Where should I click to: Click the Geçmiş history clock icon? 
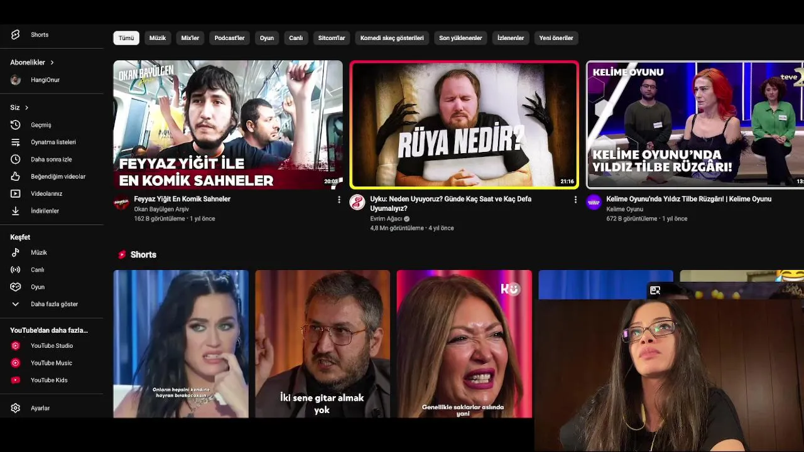(16, 125)
